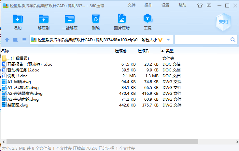
Task: Click the 一键解压 one-click extract icon
Action: tap(70, 19)
